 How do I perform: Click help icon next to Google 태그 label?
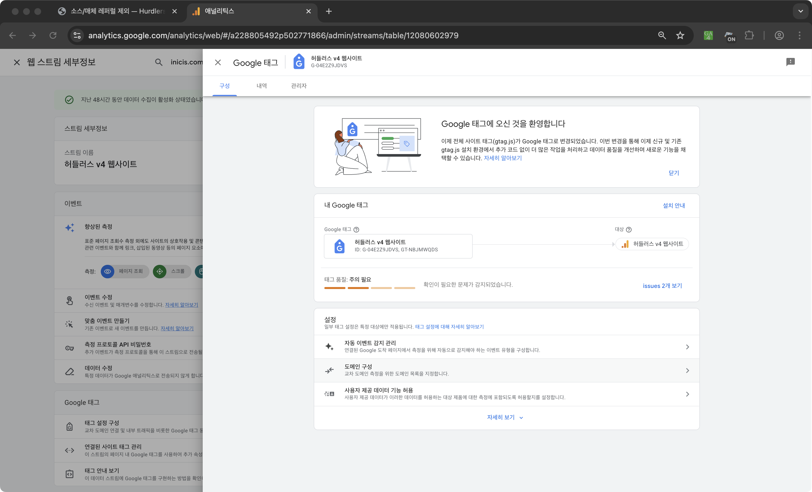(356, 230)
